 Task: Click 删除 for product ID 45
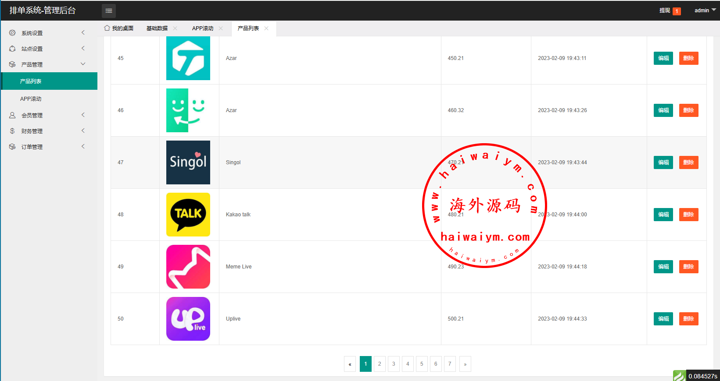tap(689, 58)
